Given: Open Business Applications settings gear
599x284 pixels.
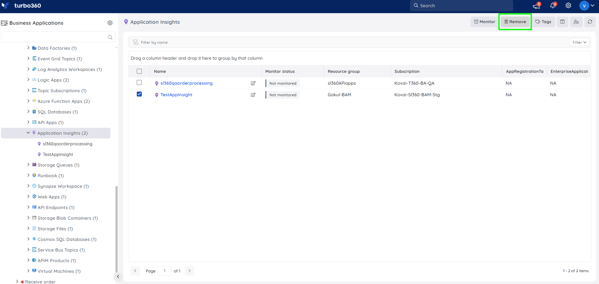Looking at the screenshot, I should (110, 23).
